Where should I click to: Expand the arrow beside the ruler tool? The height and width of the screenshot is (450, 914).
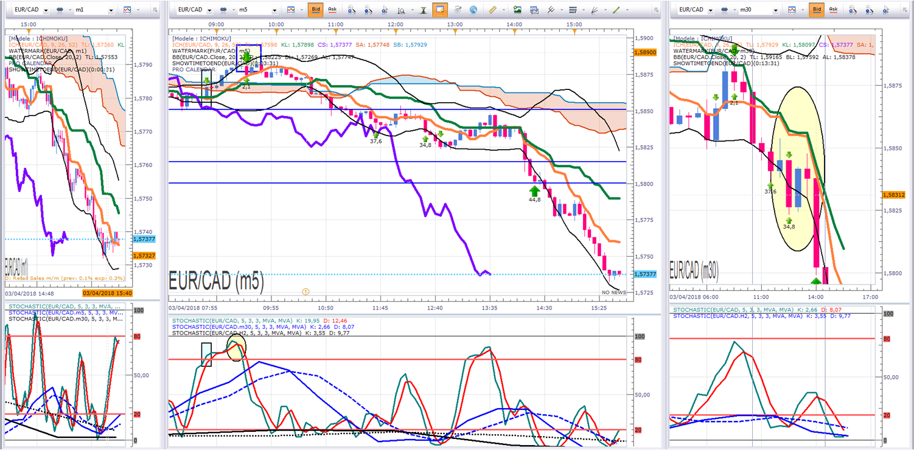coord(503,10)
